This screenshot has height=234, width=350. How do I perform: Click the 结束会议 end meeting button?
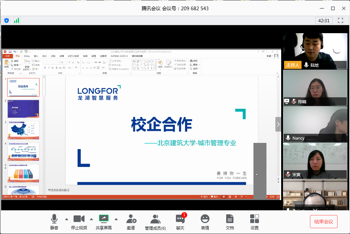[323, 221]
